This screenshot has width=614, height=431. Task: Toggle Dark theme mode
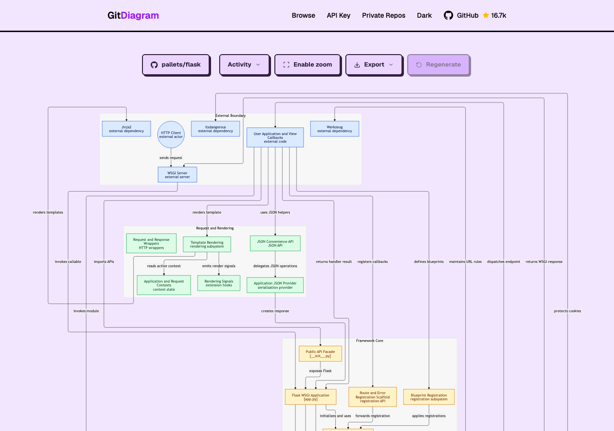[x=424, y=15]
